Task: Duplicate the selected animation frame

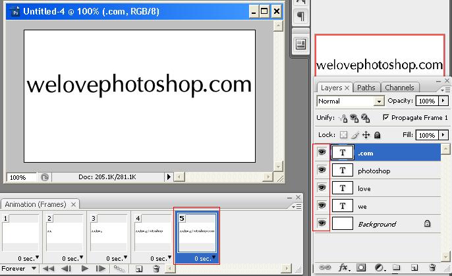Action: coord(139,269)
